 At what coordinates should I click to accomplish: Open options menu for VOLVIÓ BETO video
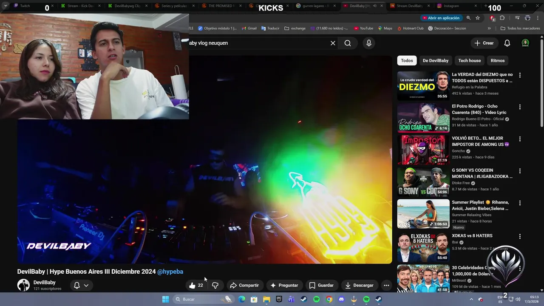click(x=519, y=139)
